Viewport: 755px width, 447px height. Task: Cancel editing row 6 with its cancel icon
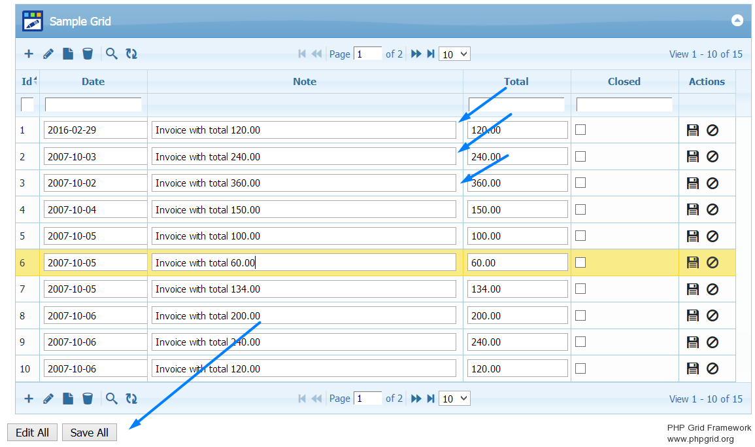(x=713, y=262)
